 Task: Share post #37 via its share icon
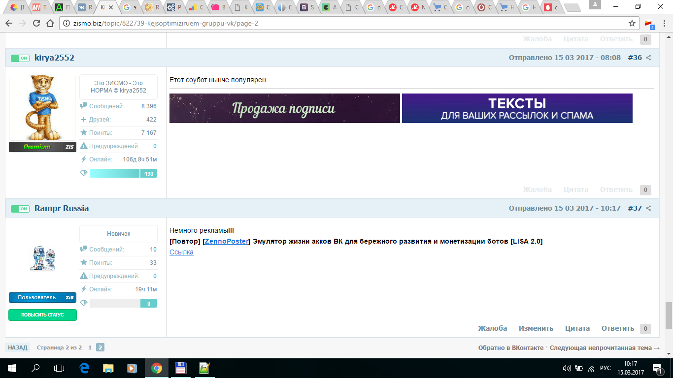[x=648, y=209]
